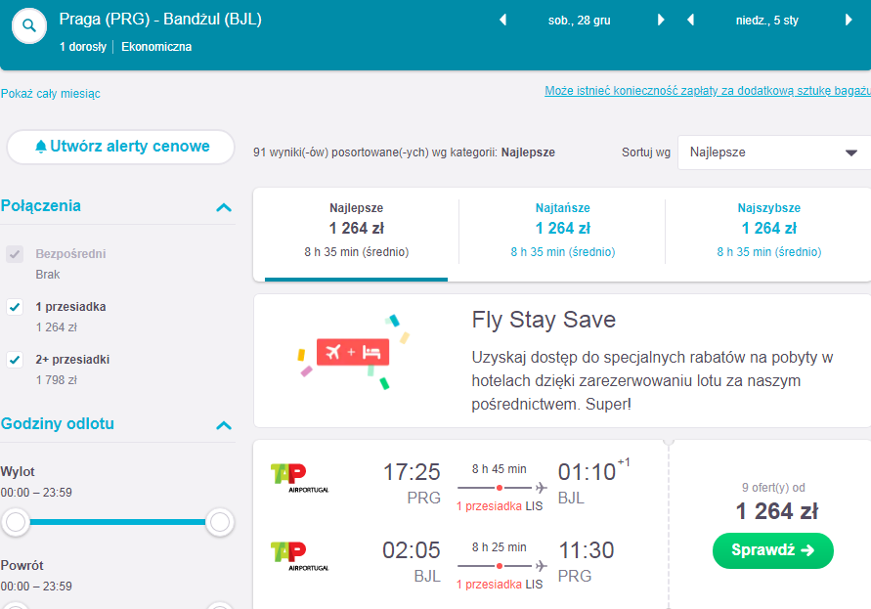Move return date back from niedz., 5 sty

(690, 20)
